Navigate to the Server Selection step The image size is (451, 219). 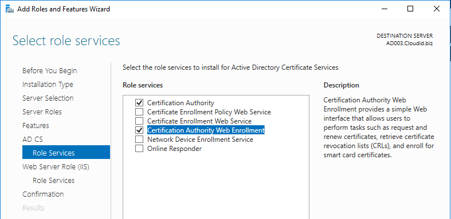[x=48, y=98]
